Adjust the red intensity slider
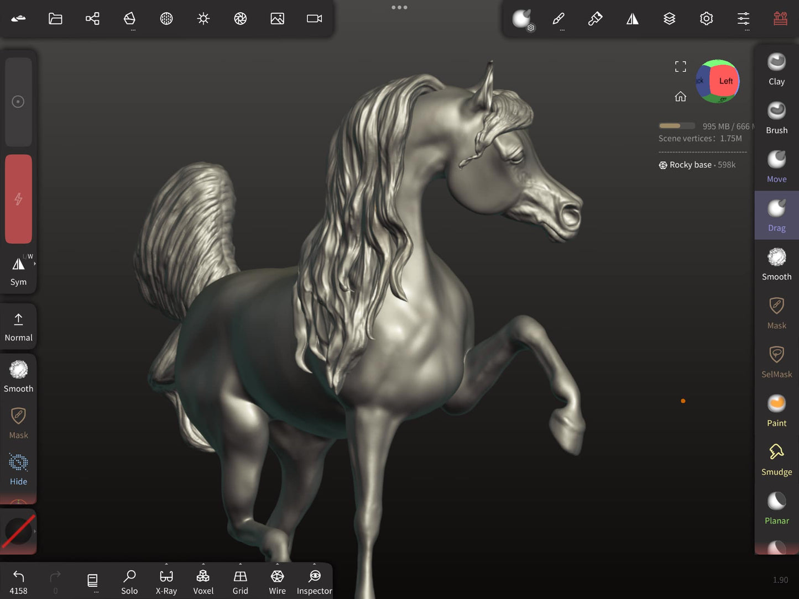This screenshot has height=599, width=799. (18, 199)
